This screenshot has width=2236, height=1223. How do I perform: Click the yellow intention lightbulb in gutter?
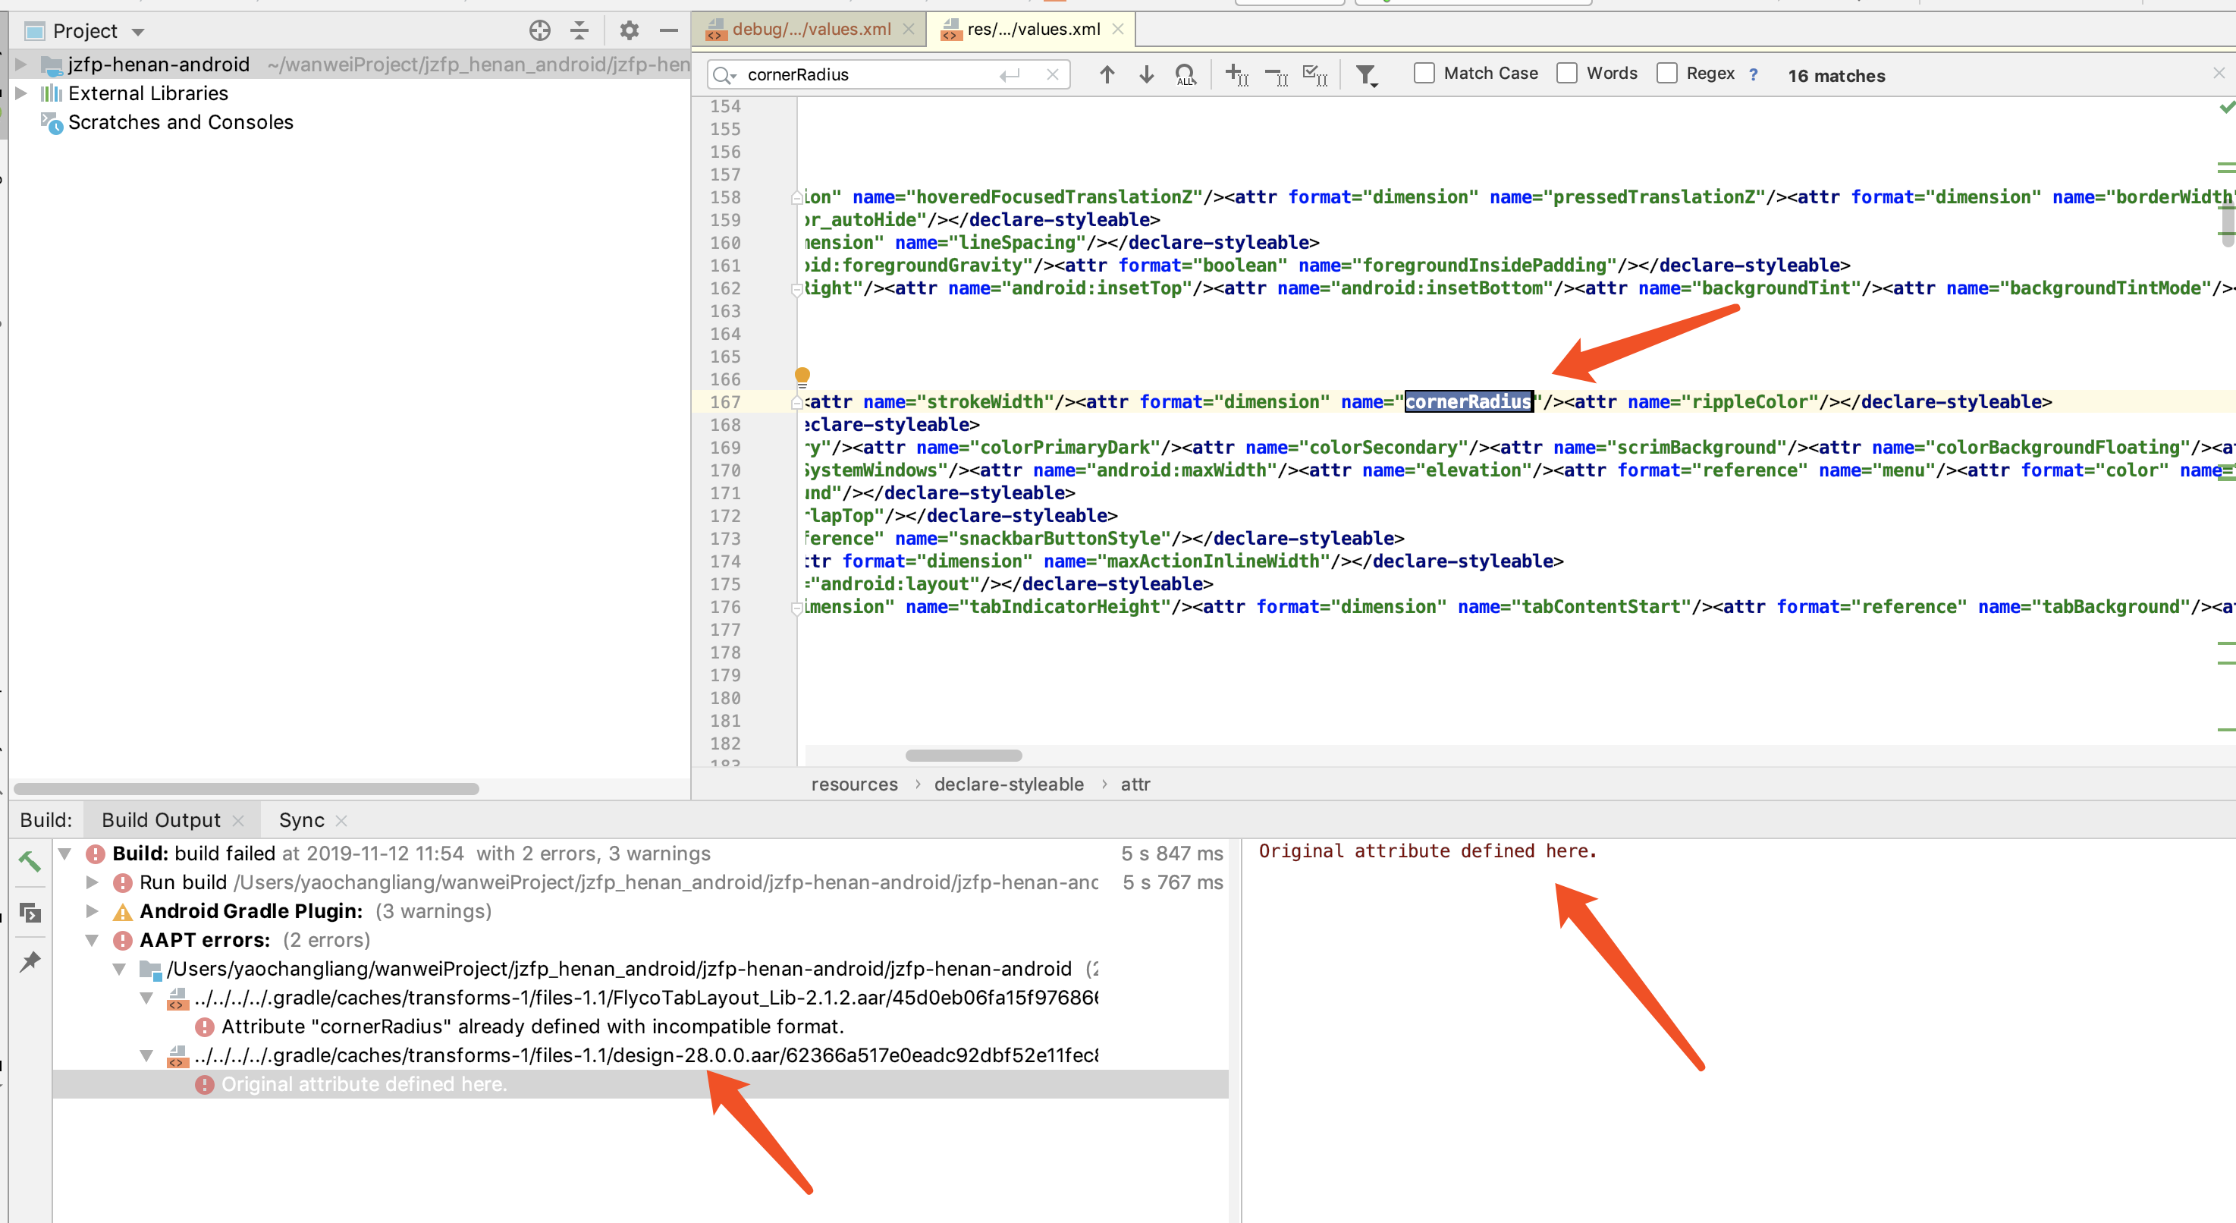coord(802,377)
